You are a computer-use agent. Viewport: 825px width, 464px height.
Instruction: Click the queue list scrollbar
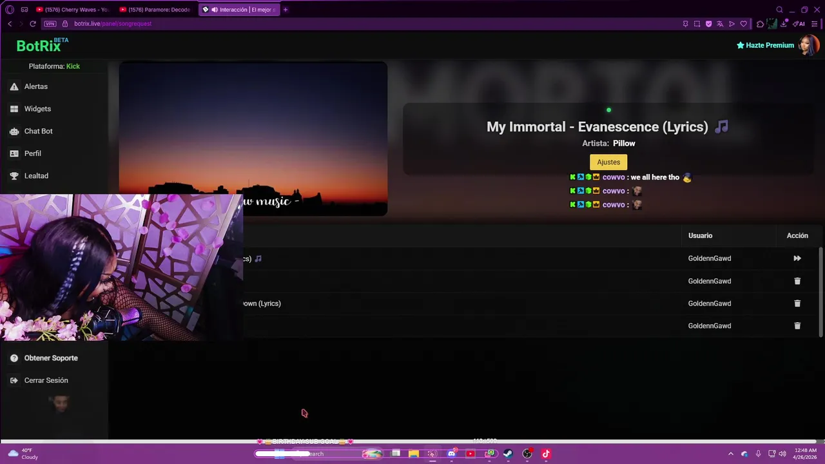click(x=820, y=291)
